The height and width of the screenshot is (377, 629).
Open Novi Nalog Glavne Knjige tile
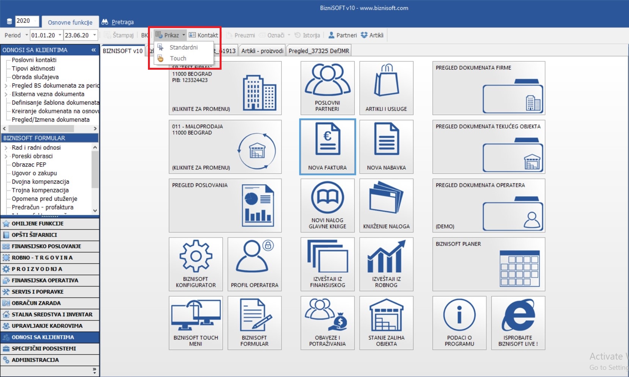click(x=327, y=205)
